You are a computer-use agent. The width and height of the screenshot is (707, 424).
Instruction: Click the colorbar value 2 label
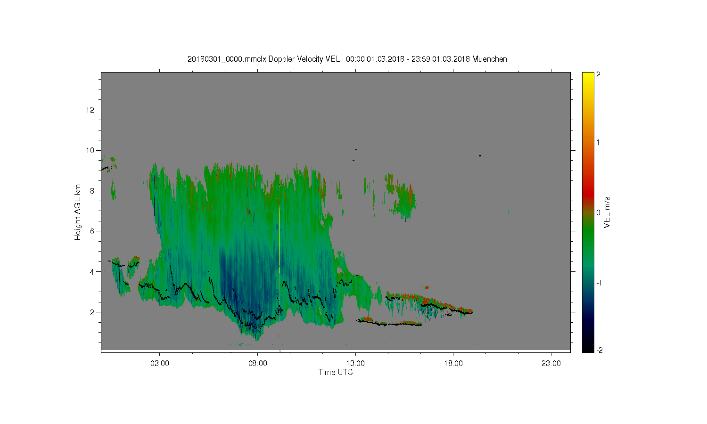point(598,75)
